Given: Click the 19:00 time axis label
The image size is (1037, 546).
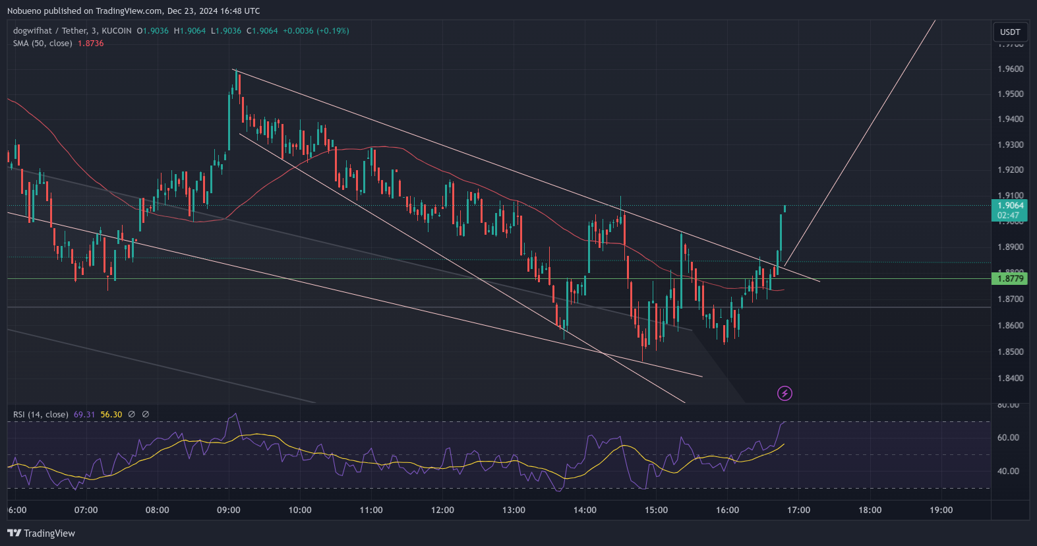Looking at the screenshot, I should click(941, 510).
